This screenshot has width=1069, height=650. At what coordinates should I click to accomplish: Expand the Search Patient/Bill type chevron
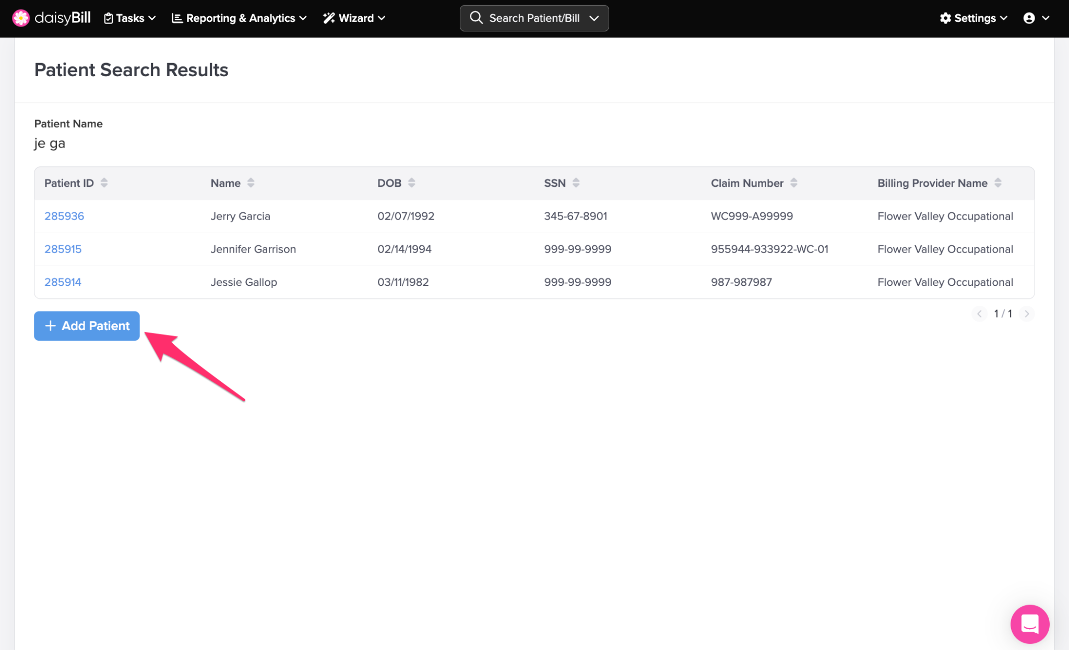click(594, 18)
